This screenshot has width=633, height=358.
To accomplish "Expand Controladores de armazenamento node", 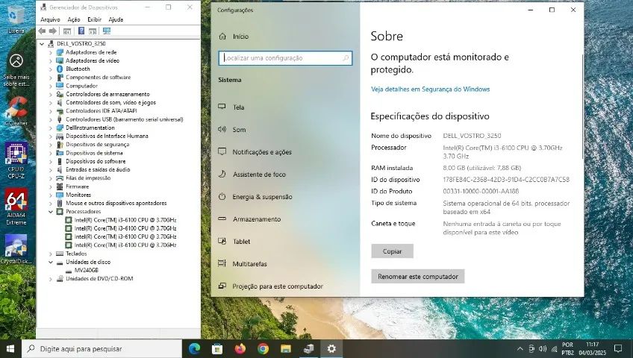I will pyautogui.click(x=51, y=94).
